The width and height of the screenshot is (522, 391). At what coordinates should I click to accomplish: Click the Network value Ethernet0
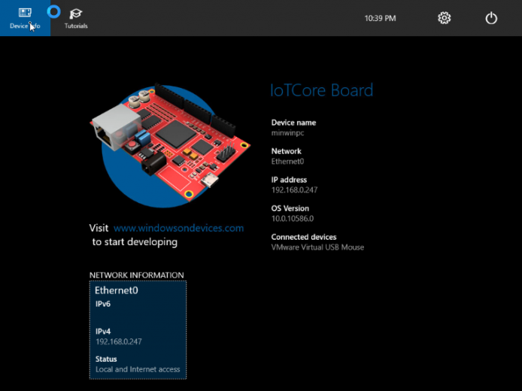click(287, 162)
